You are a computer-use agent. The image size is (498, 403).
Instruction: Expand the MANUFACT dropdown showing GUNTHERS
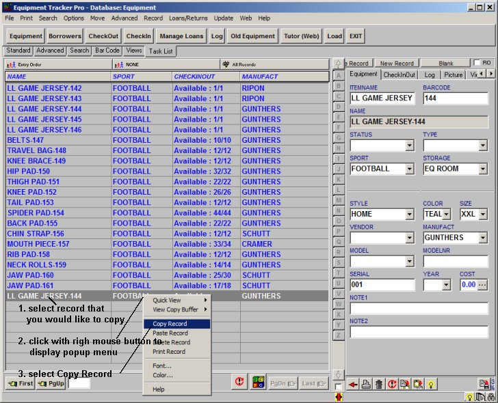click(x=483, y=238)
